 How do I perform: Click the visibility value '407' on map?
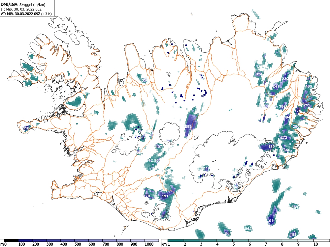click(x=159, y=147)
